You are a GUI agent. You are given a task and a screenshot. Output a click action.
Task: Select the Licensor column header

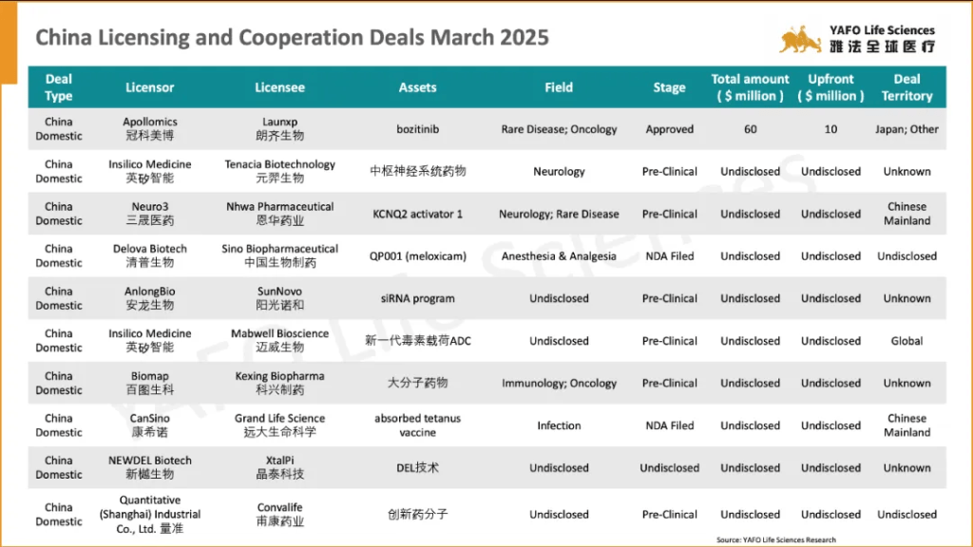150,87
